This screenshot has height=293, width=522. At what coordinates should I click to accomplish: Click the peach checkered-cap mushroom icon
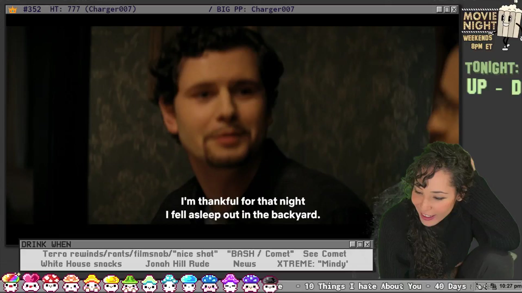pyautogui.click(x=71, y=283)
